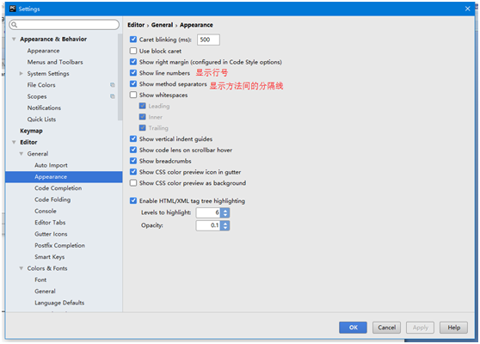480x344 pixels.
Task: Expand the System Settings node
Action: click(x=22, y=73)
